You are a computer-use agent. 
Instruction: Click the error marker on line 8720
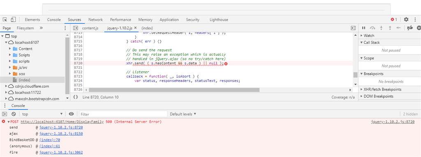226,64
